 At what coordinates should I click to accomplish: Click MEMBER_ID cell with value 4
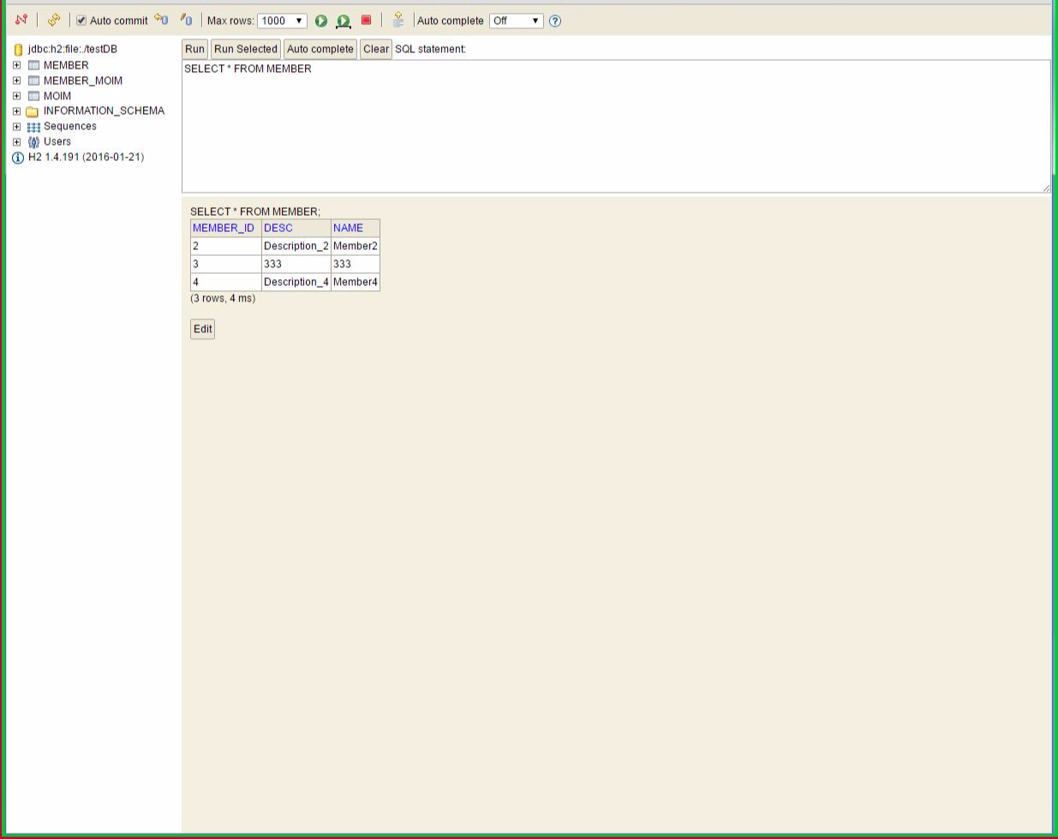pyautogui.click(x=225, y=282)
